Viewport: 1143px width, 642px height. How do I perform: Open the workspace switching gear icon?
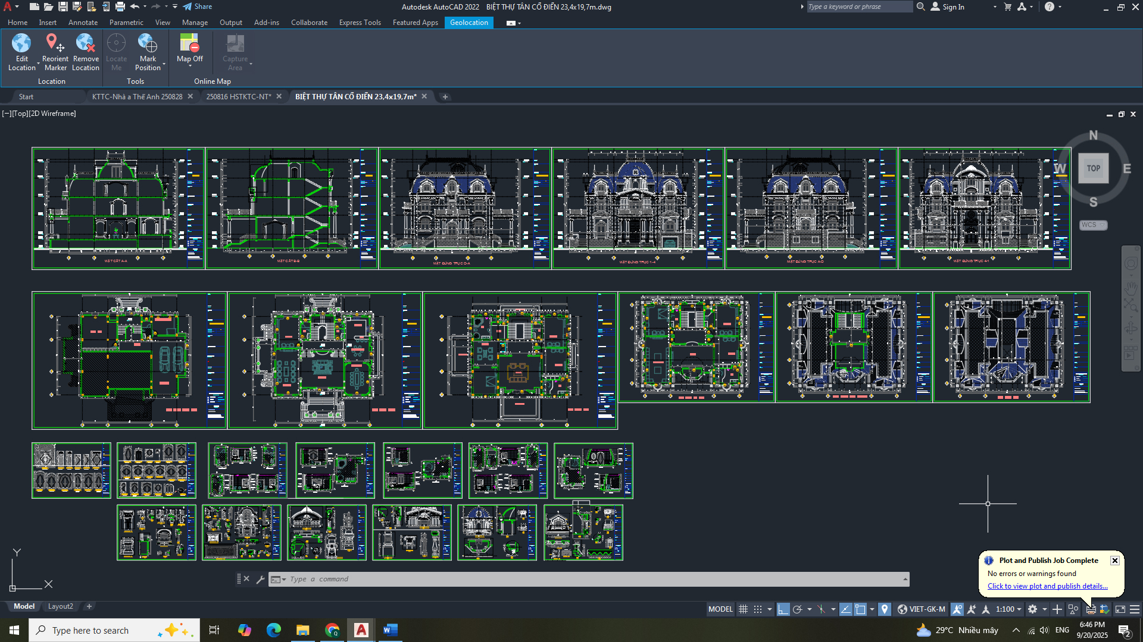[x=1033, y=609]
